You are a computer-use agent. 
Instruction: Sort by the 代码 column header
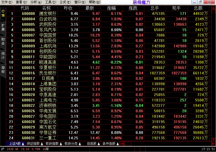click(x=25, y=8)
